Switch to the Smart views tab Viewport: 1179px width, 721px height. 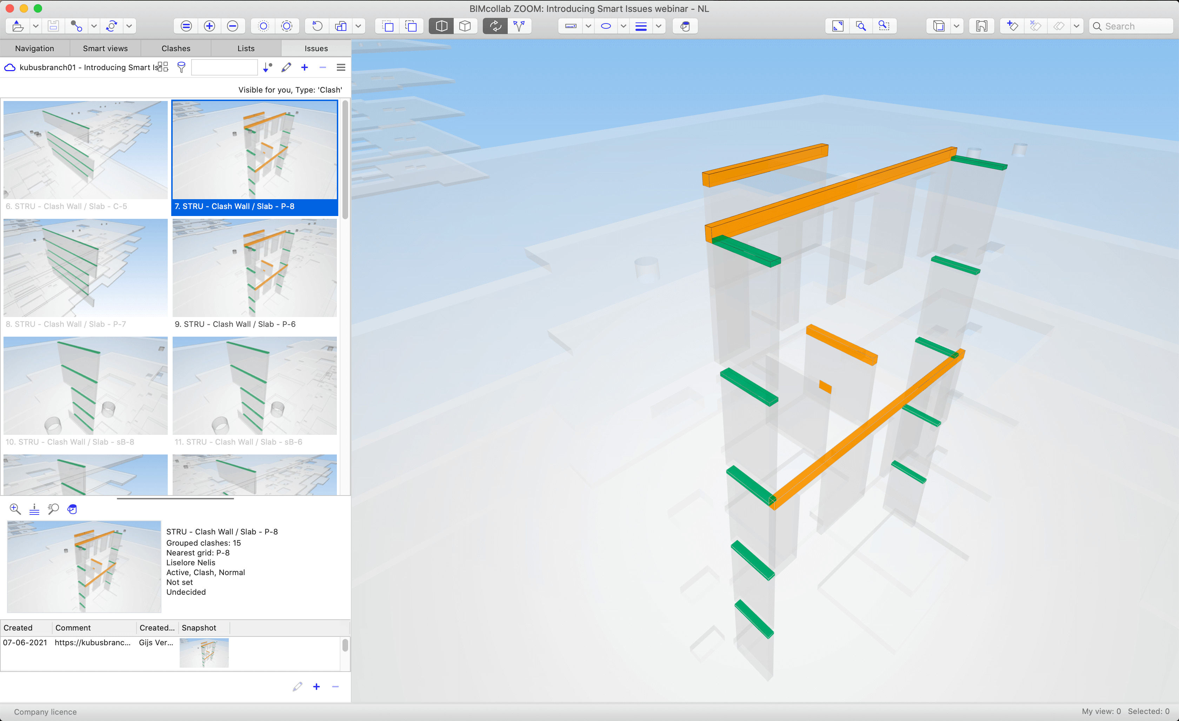pos(105,48)
